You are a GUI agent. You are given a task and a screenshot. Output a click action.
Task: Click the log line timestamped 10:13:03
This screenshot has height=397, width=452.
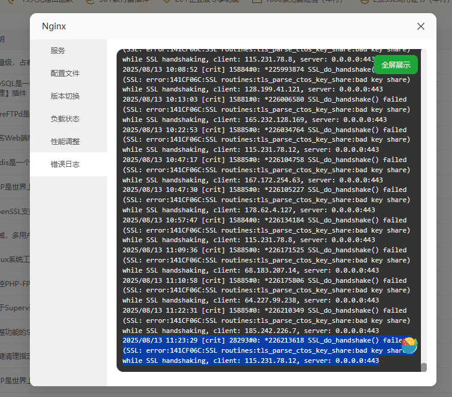[264, 99]
